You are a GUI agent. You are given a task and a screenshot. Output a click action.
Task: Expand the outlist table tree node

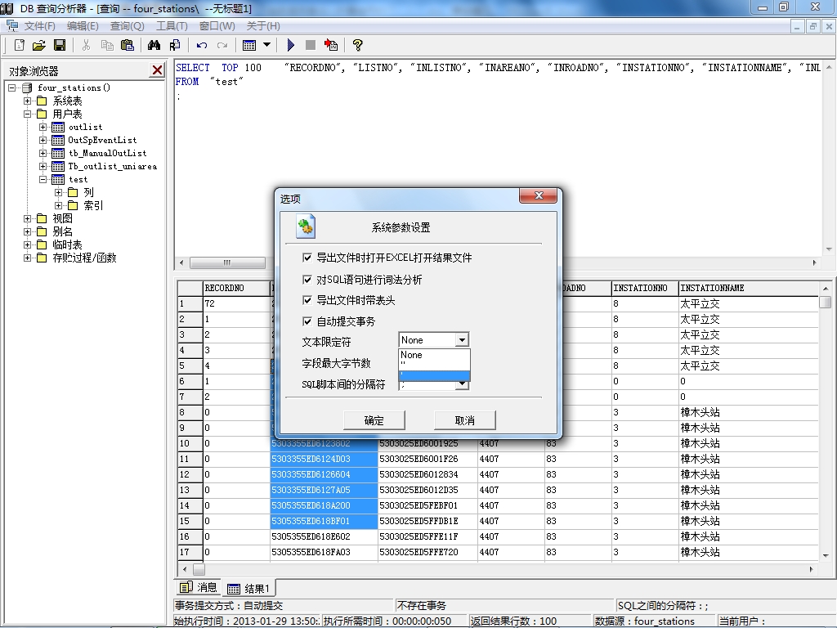(x=43, y=127)
